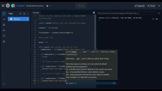
Task: Click the Upgrade button
Action: pos(140,6)
